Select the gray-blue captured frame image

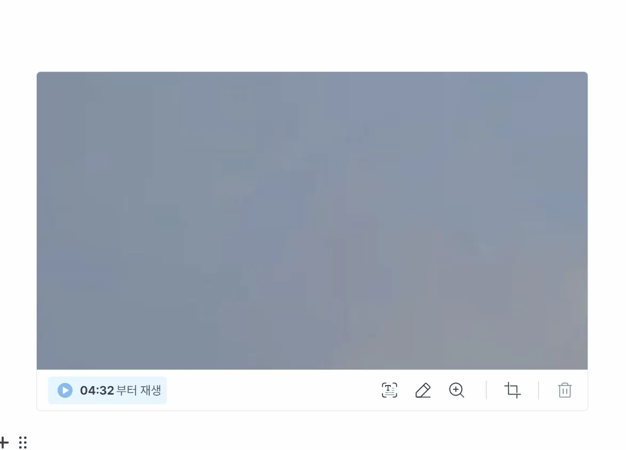(x=312, y=220)
